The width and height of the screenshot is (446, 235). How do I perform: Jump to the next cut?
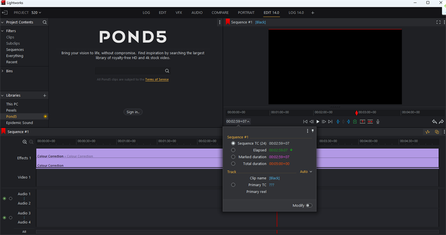click(x=330, y=121)
